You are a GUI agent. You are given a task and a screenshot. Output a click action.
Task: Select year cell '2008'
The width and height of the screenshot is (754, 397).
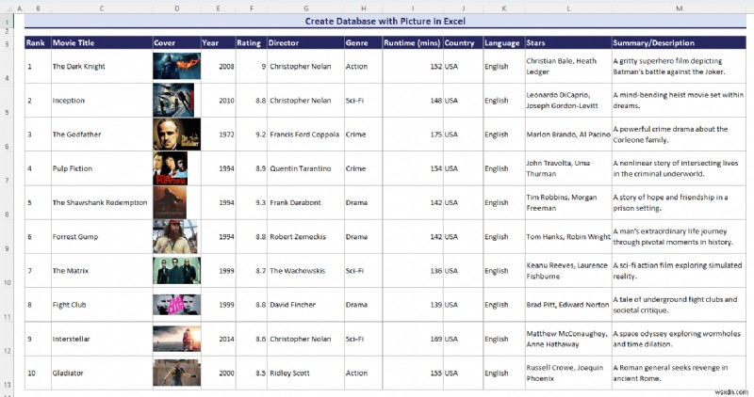(x=218, y=66)
